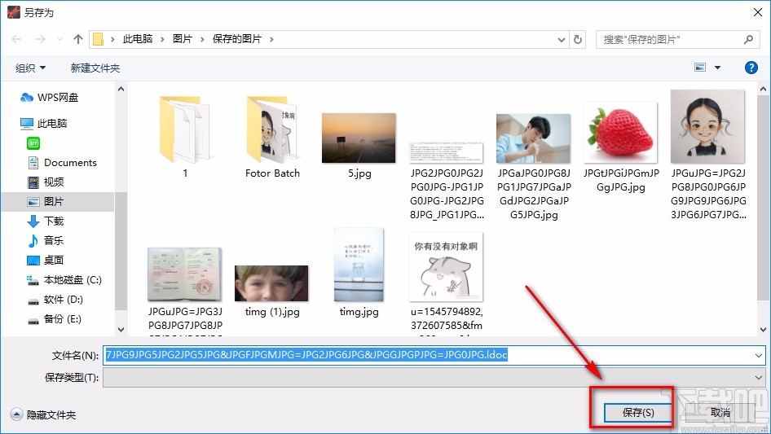Click the 保存的图片 breadcrumb segment
771x434 pixels.
[236, 39]
